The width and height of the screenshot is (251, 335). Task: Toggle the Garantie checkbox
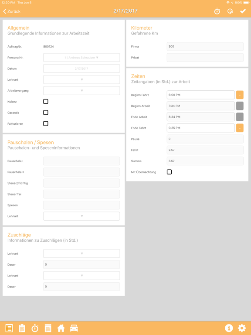pos(46,113)
